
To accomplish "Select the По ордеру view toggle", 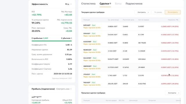I will coord(158,12).
